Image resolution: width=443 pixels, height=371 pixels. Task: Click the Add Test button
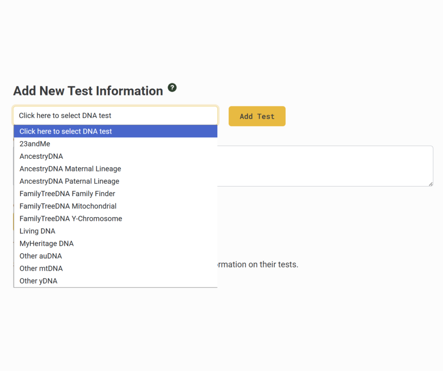tap(257, 116)
